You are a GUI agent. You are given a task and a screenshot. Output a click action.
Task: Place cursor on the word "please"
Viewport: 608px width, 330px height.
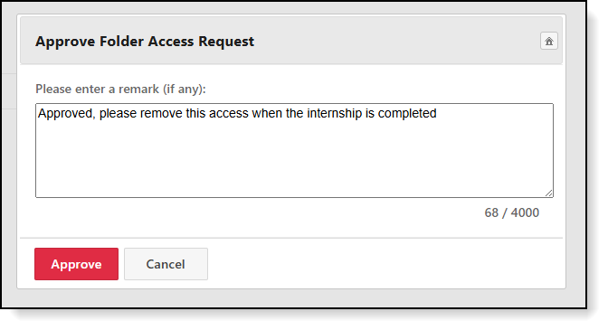118,114
